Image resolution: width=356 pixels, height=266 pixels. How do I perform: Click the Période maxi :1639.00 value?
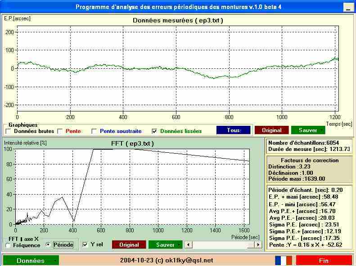(297, 179)
